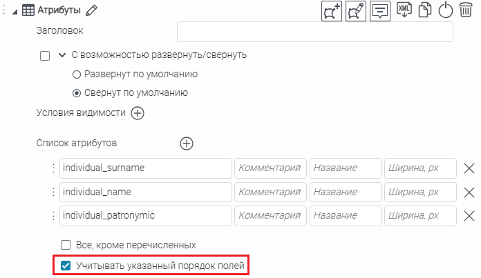This screenshot has height=278, width=481.
Task: Add a visibility condition with the plus icon
Action: click(x=138, y=113)
